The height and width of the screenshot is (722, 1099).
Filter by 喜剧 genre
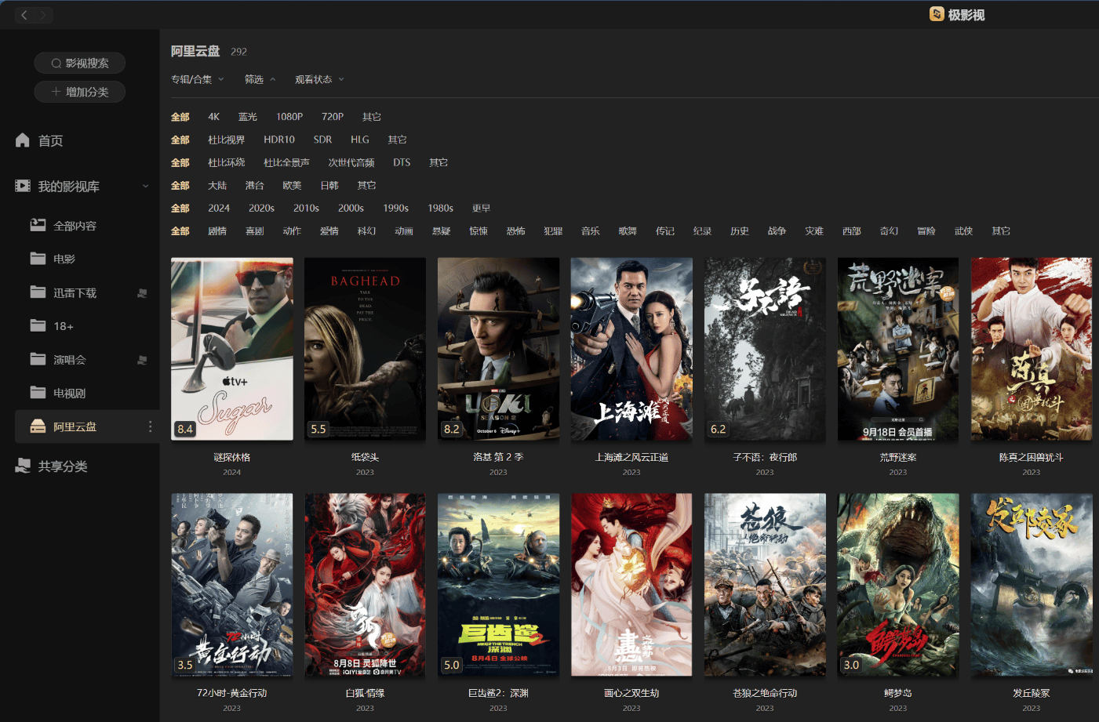[255, 230]
